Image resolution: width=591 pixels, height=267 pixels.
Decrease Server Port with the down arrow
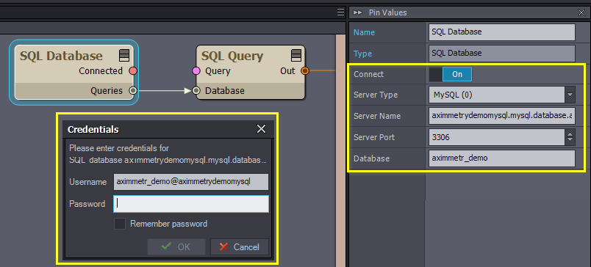(x=570, y=142)
